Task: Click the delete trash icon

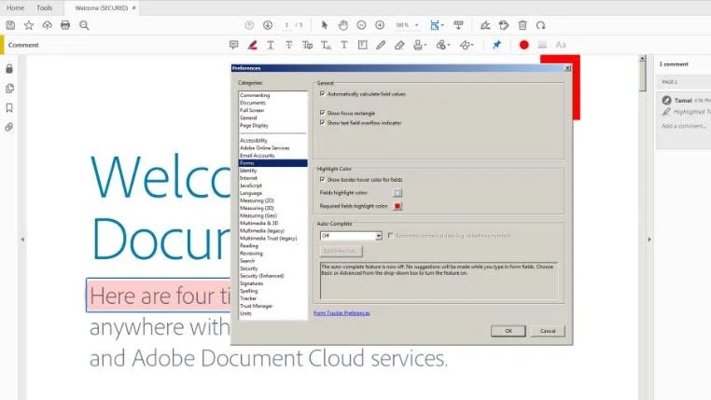Action: coord(523,25)
